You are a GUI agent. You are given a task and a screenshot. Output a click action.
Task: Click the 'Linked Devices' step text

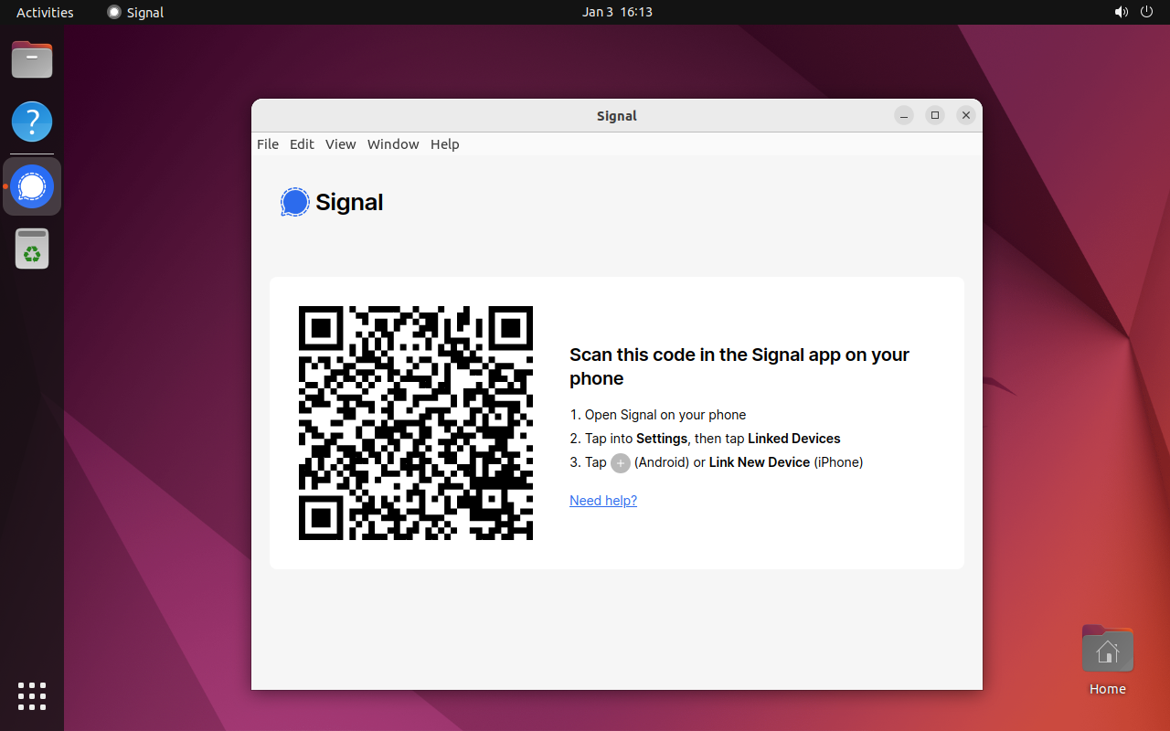[794, 439]
